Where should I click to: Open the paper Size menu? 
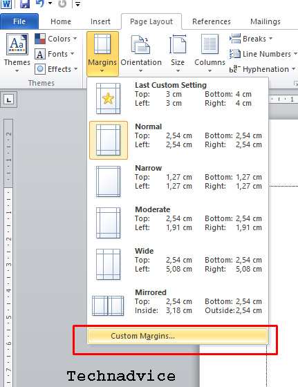pos(178,53)
